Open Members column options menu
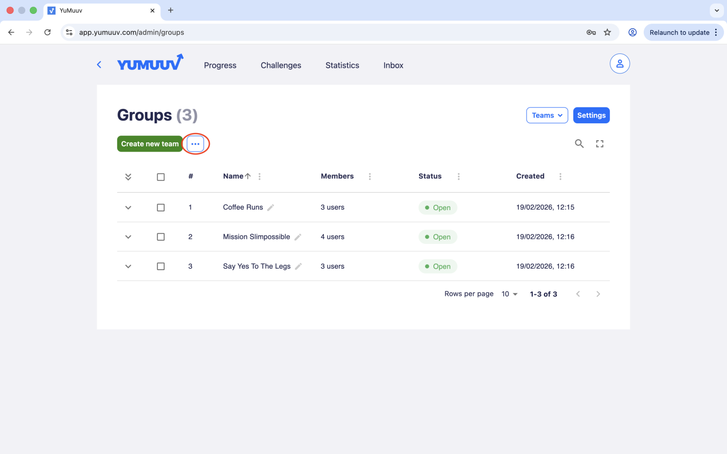 tap(370, 177)
